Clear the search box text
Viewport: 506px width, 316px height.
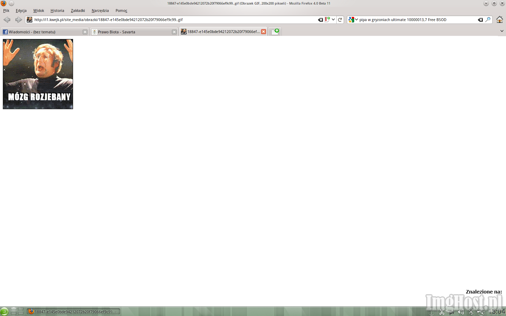pos(480,20)
